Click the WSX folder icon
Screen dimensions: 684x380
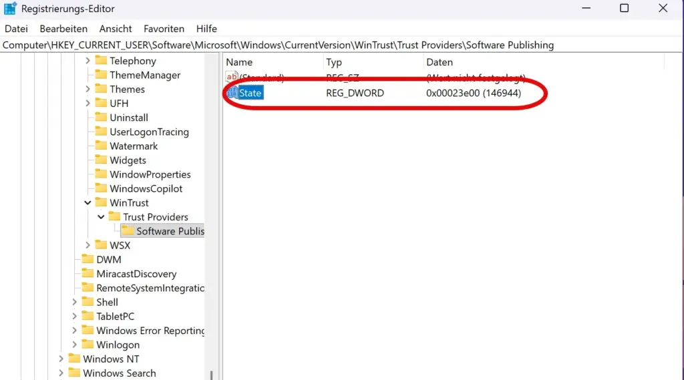coord(101,244)
